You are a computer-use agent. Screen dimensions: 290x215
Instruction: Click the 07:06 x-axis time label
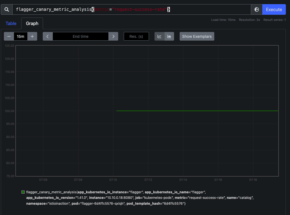pyautogui.click(x=43, y=180)
